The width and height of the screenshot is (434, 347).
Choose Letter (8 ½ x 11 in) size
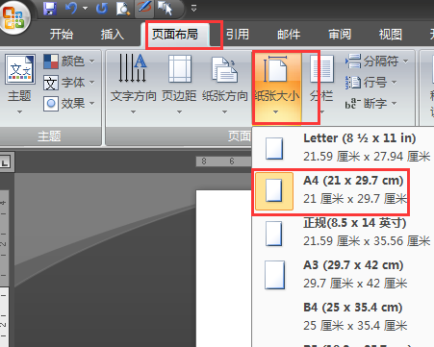344,148
